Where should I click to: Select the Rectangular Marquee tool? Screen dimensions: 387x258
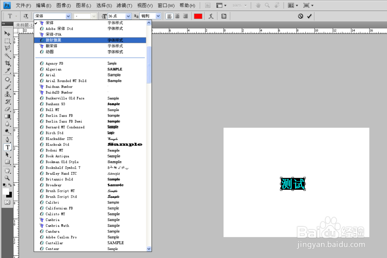[7, 41]
